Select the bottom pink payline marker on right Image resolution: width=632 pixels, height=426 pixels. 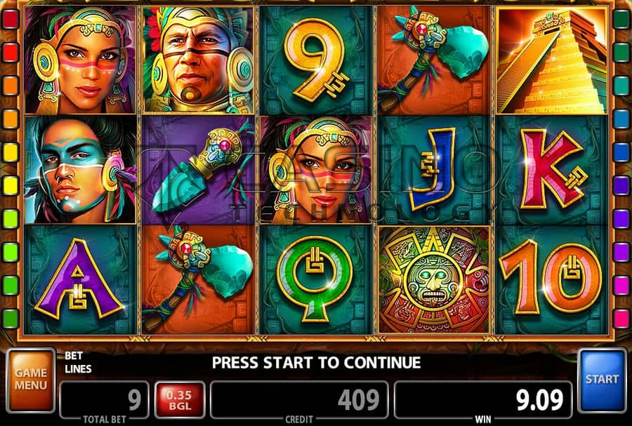(621, 318)
